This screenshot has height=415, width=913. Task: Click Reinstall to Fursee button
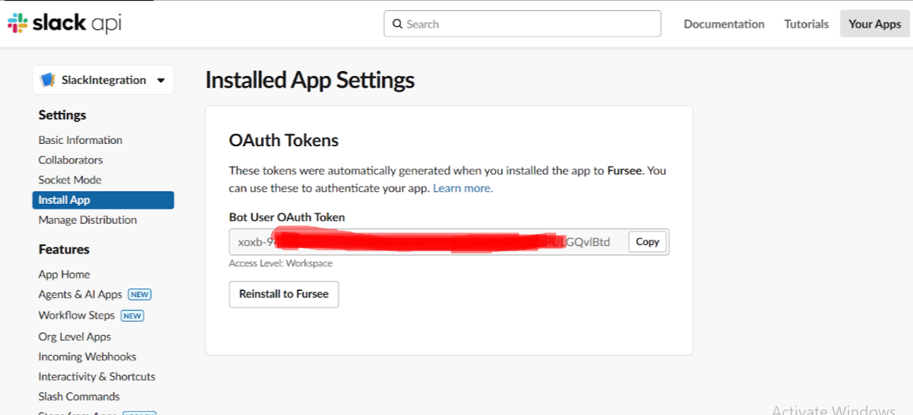pyautogui.click(x=284, y=294)
